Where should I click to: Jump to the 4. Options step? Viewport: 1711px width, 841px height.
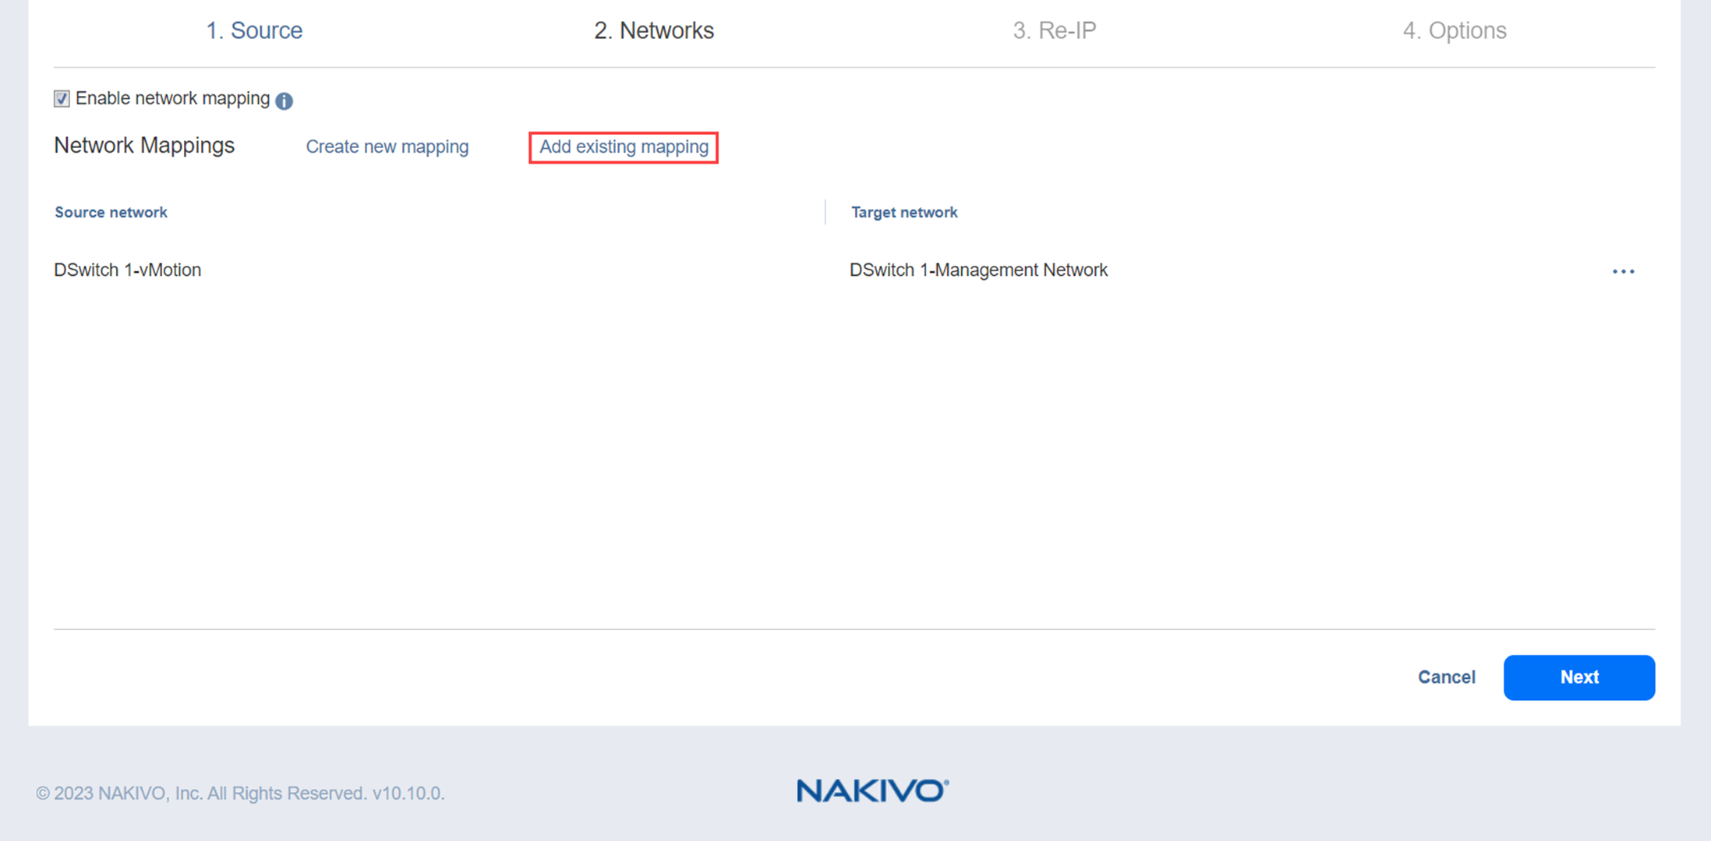tap(1454, 30)
